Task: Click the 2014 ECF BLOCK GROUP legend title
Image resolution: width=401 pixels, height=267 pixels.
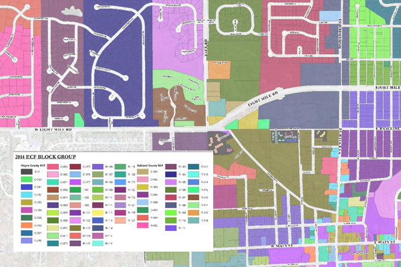Action: point(45,157)
